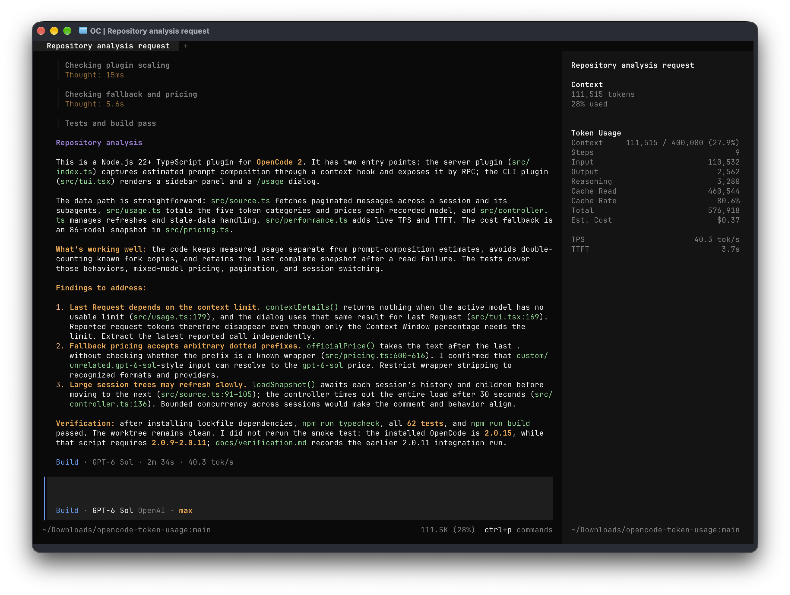The image size is (790, 595).
Task: Click "111,515 tokens" in the sidebar
Action: (602, 94)
